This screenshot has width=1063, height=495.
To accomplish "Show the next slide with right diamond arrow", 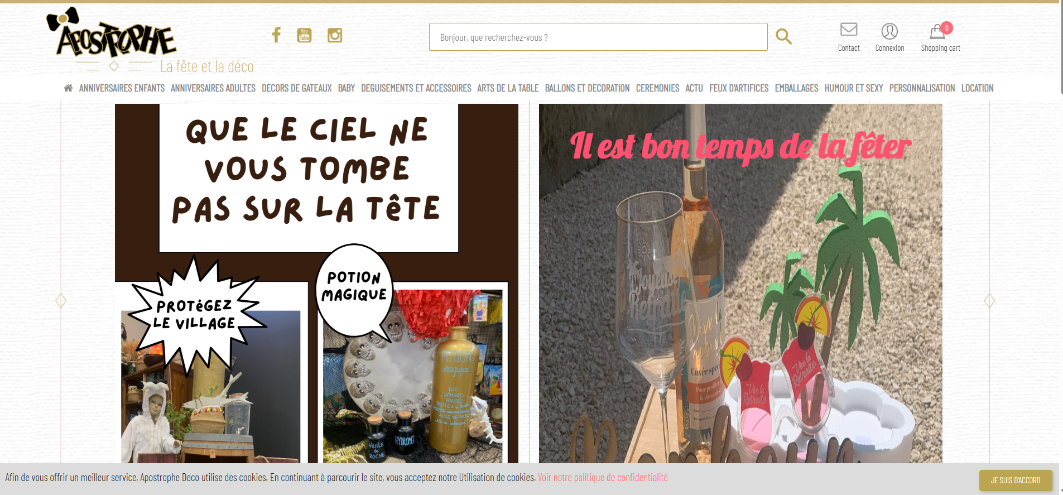I will click(989, 301).
